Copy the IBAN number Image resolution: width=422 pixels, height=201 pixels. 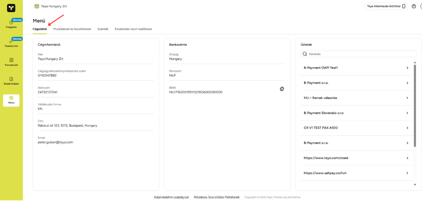coord(282,89)
